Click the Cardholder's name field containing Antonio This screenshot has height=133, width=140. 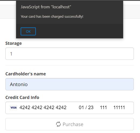point(70,84)
